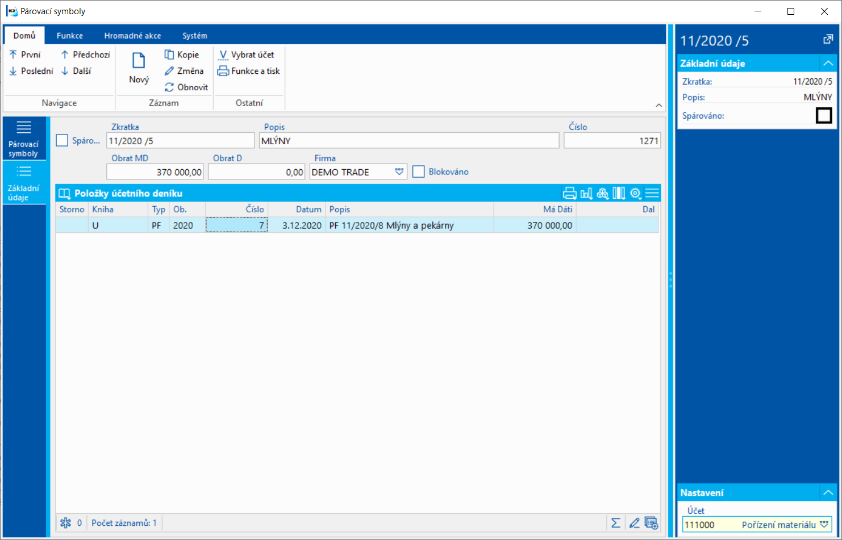Edit the record with Změna
Viewport: 842px width, 540px height.
coord(184,71)
